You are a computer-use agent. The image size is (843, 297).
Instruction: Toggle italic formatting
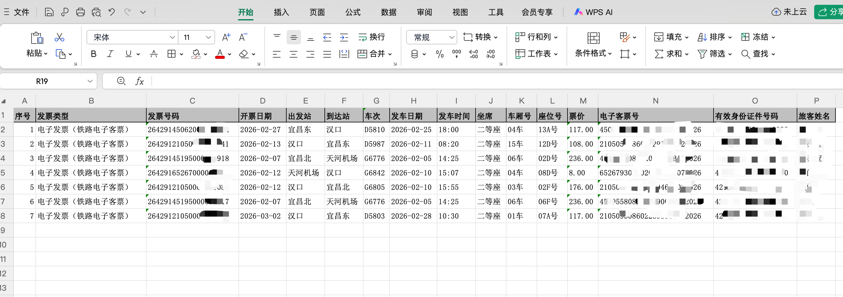pyautogui.click(x=110, y=54)
